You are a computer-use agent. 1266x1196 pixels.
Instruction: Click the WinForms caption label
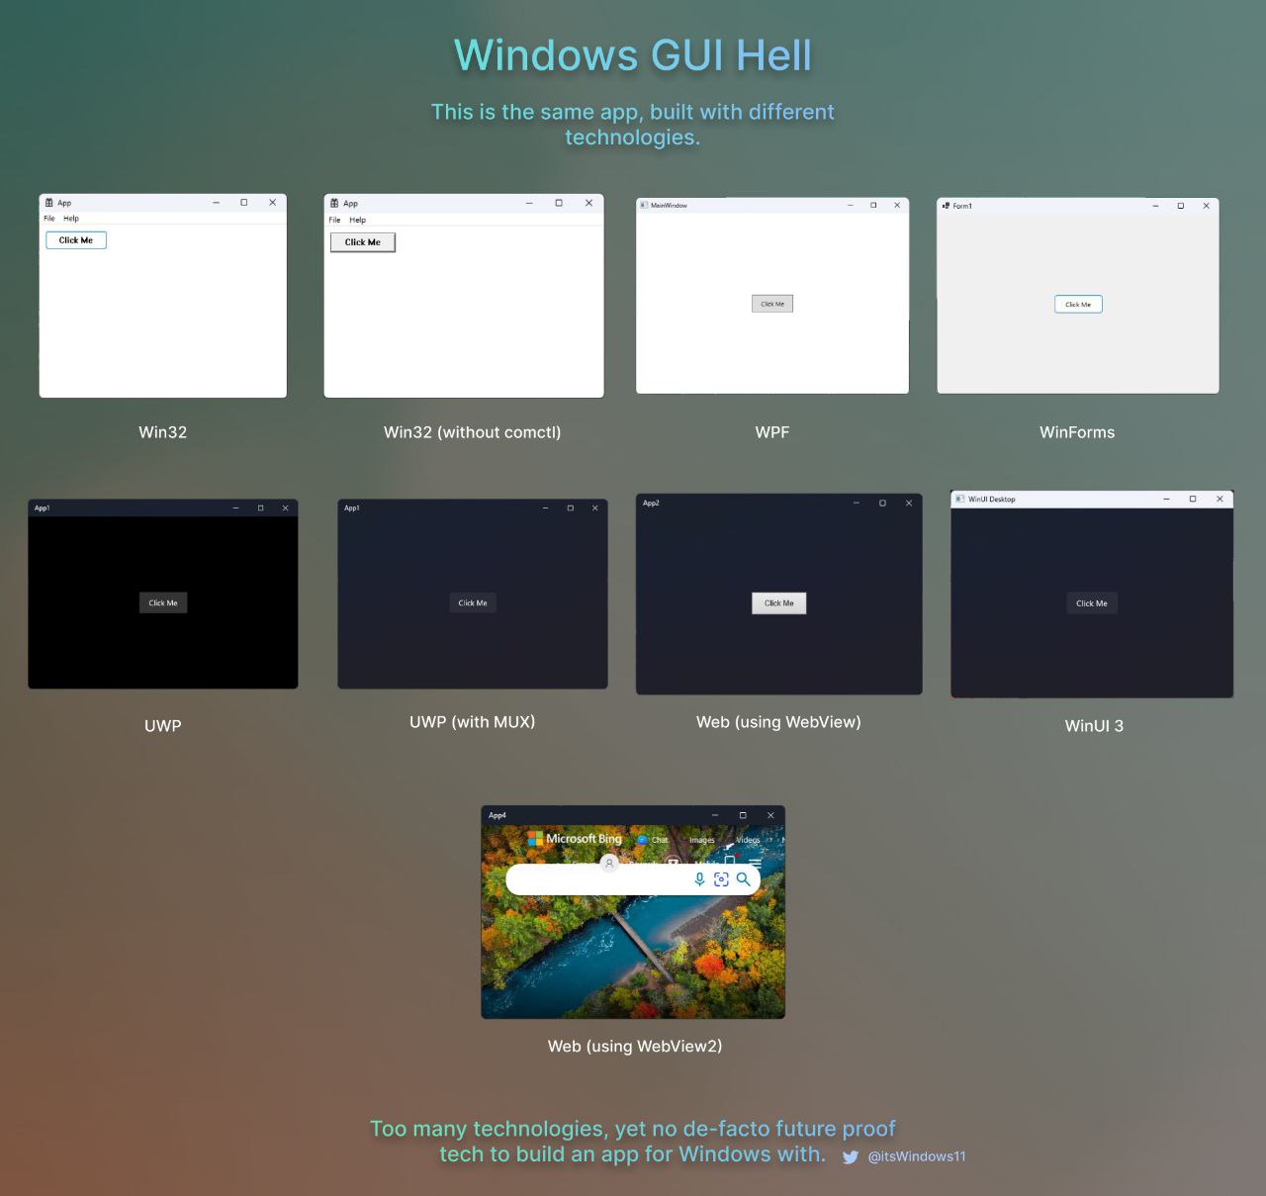click(1077, 432)
